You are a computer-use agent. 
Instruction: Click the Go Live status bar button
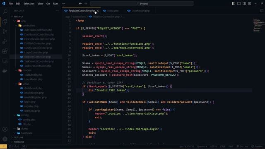[242, 147]
